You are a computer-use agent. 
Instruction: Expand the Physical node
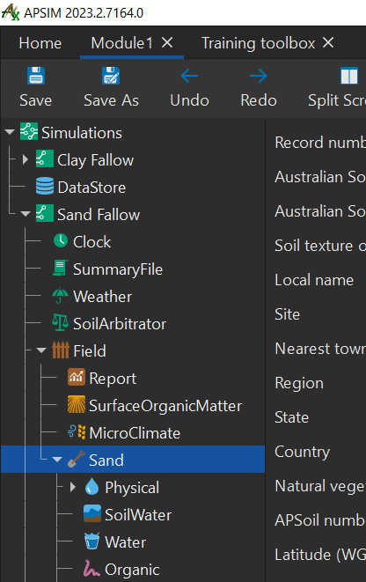click(x=73, y=487)
